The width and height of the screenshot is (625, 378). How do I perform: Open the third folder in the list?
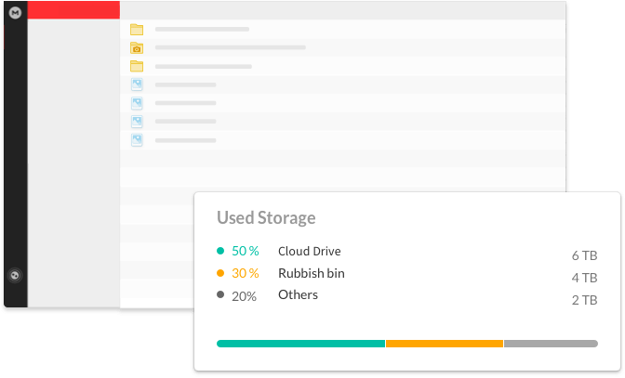click(137, 66)
